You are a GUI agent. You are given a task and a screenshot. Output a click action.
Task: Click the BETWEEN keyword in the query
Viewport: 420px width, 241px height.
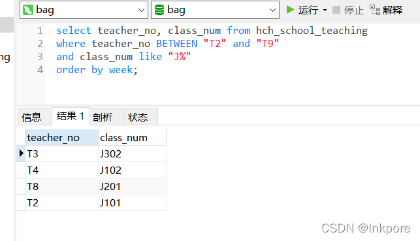pyautogui.click(x=177, y=44)
